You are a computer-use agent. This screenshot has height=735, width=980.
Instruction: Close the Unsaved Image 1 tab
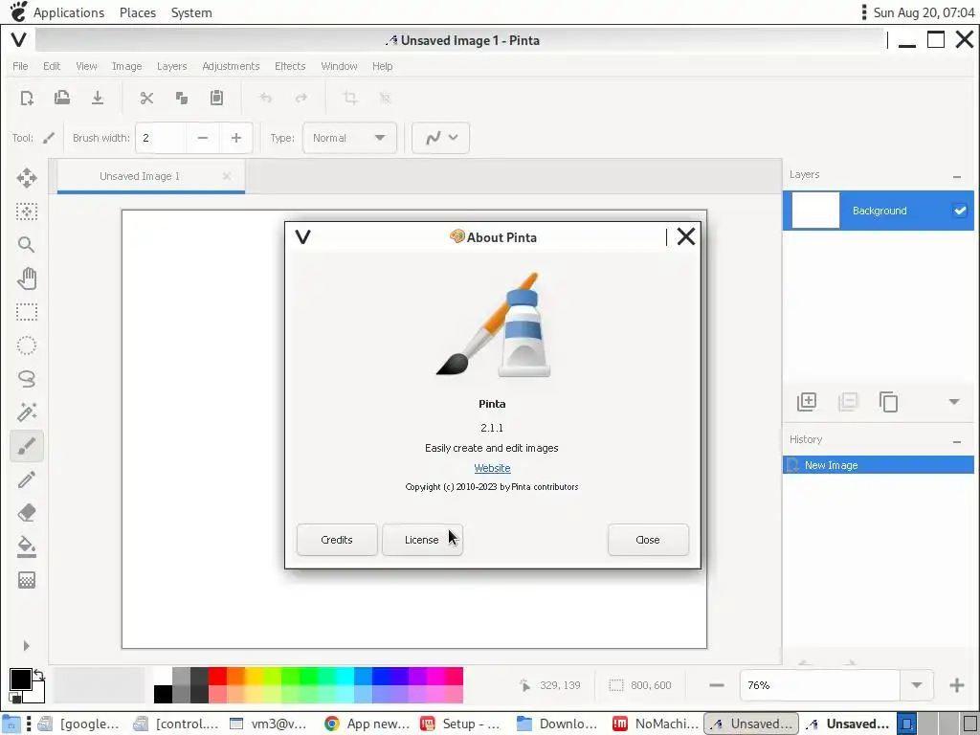point(227,176)
